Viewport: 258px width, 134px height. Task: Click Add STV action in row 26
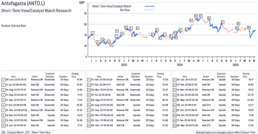(206, 105)
